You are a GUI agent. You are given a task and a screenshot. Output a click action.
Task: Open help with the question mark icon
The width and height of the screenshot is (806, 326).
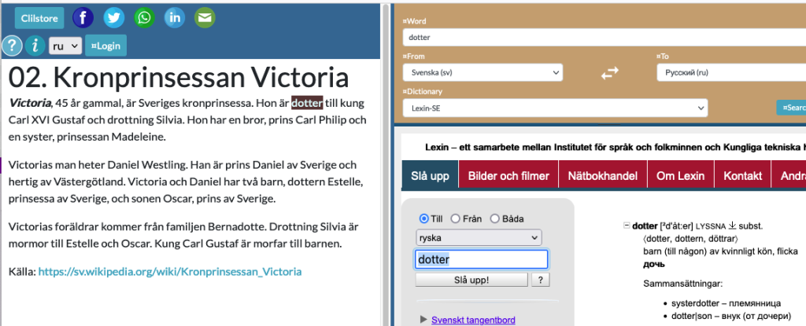pos(11,46)
